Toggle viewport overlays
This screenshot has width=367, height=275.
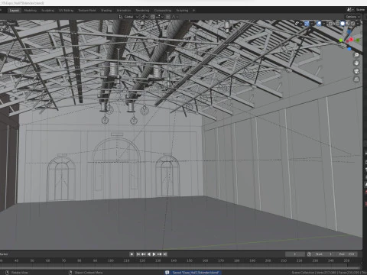click(x=319, y=24)
